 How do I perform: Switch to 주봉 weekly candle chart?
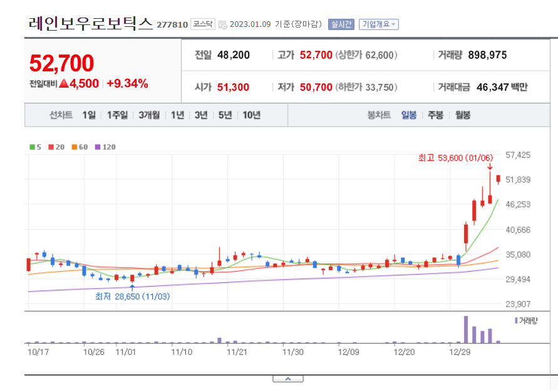[436, 115]
